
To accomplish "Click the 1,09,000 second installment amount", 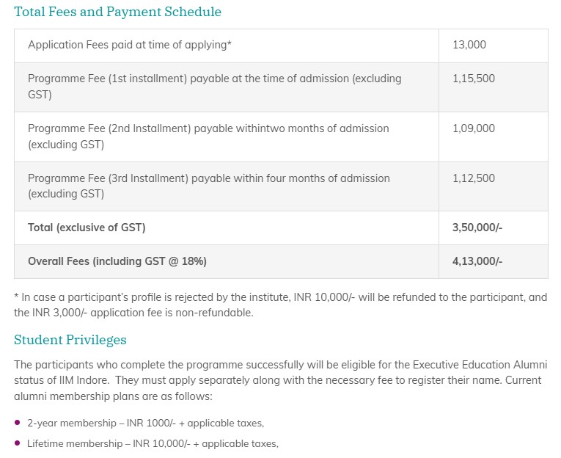I will click(x=474, y=128).
